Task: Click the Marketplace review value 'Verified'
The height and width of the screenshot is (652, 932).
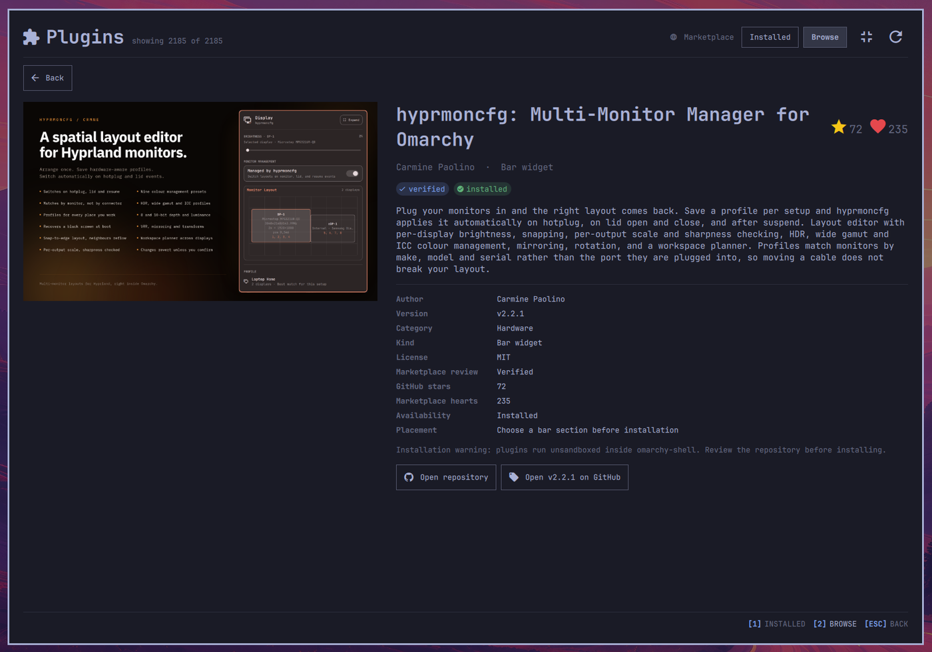Action: tap(515, 373)
